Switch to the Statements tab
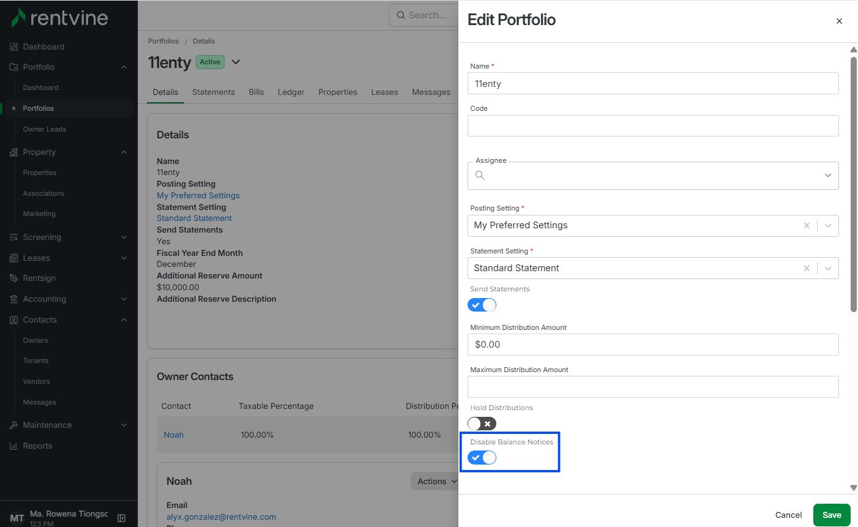The width and height of the screenshot is (858, 527). (x=213, y=92)
